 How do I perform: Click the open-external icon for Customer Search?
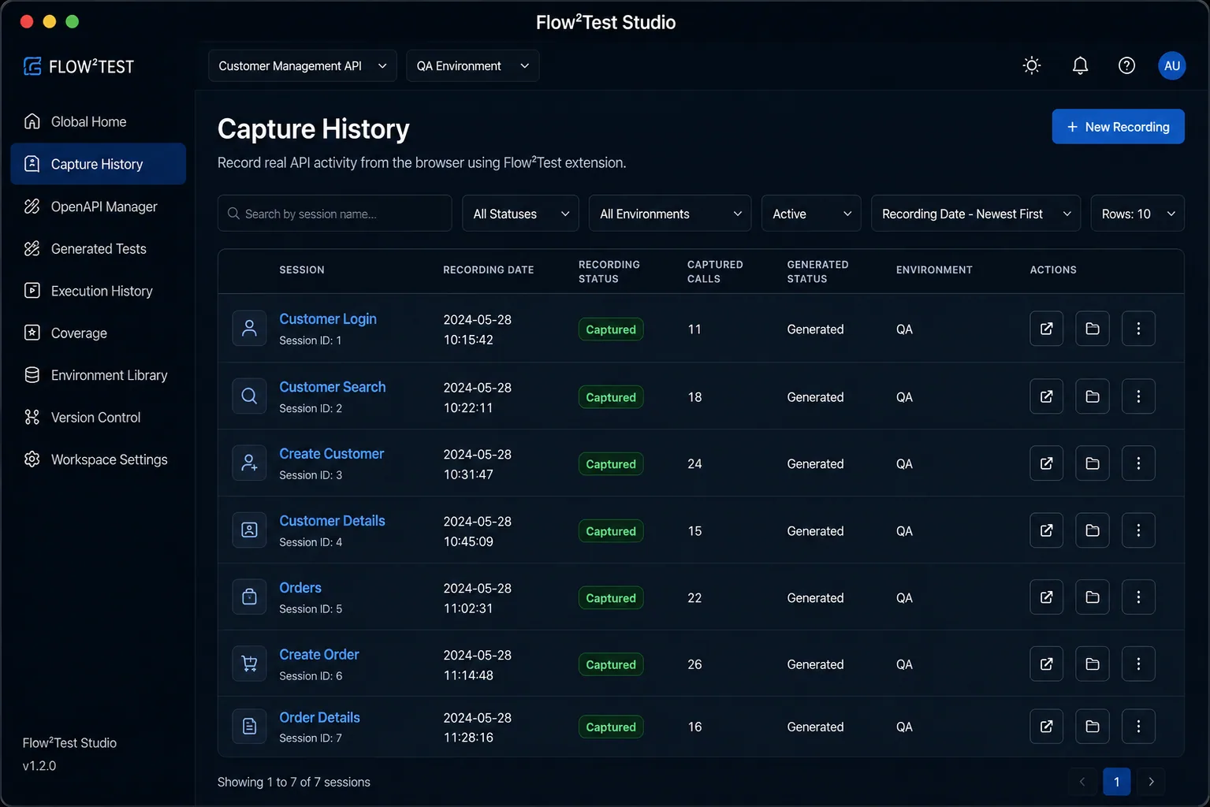point(1046,396)
